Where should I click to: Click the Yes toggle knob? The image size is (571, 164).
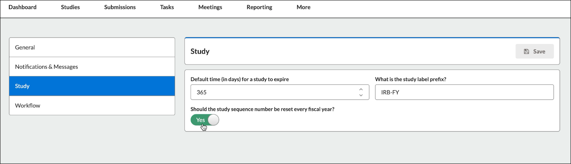(x=213, y=120)
